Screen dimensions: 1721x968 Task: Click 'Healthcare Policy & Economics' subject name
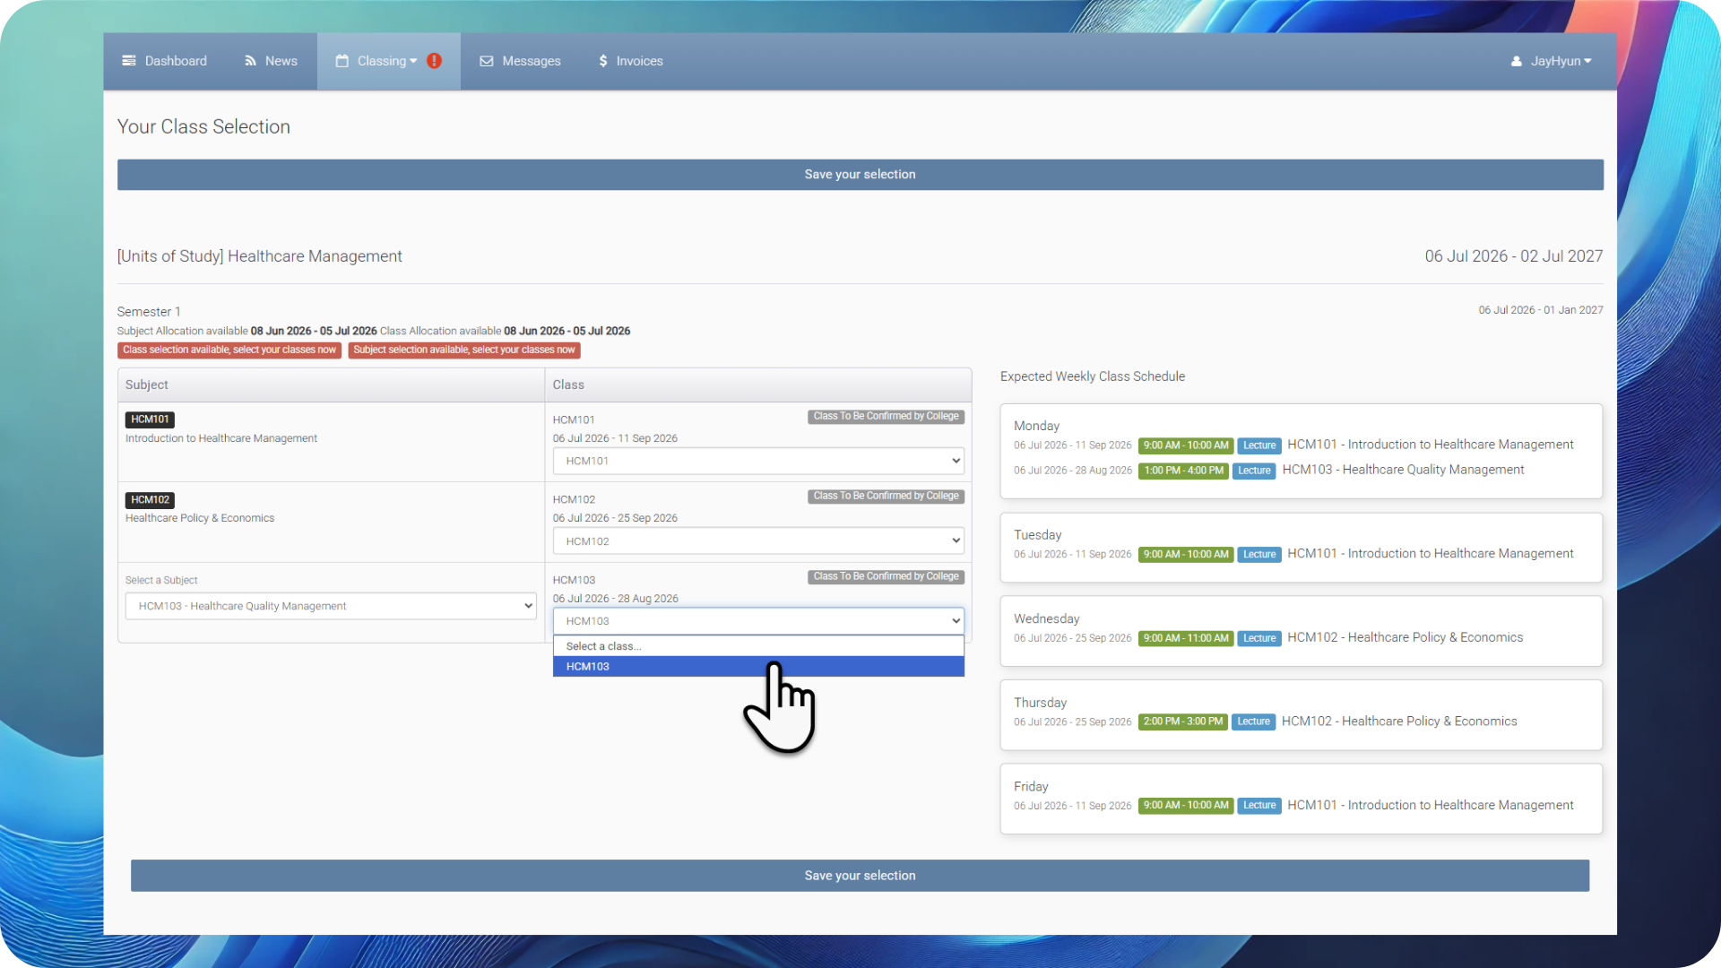pos(200,518)
